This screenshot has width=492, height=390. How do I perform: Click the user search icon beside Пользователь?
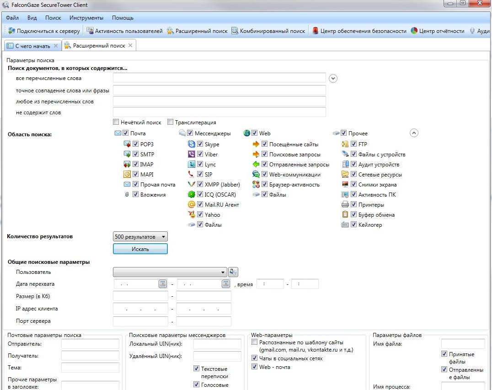point(233,272)
